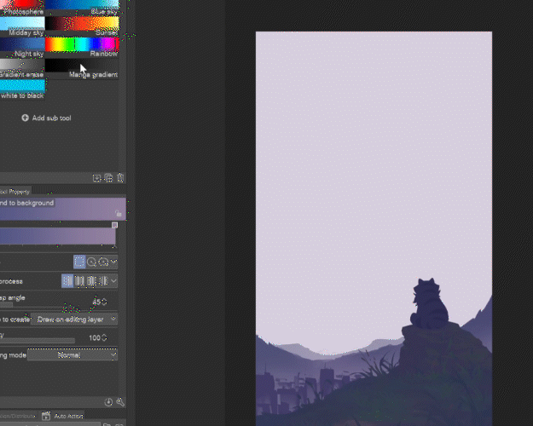
Task: Click the duplicate sub tool icon
Action: pyautogui.click(x=108, y=178)
